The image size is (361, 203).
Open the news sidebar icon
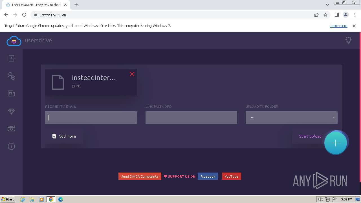(11, 94)
